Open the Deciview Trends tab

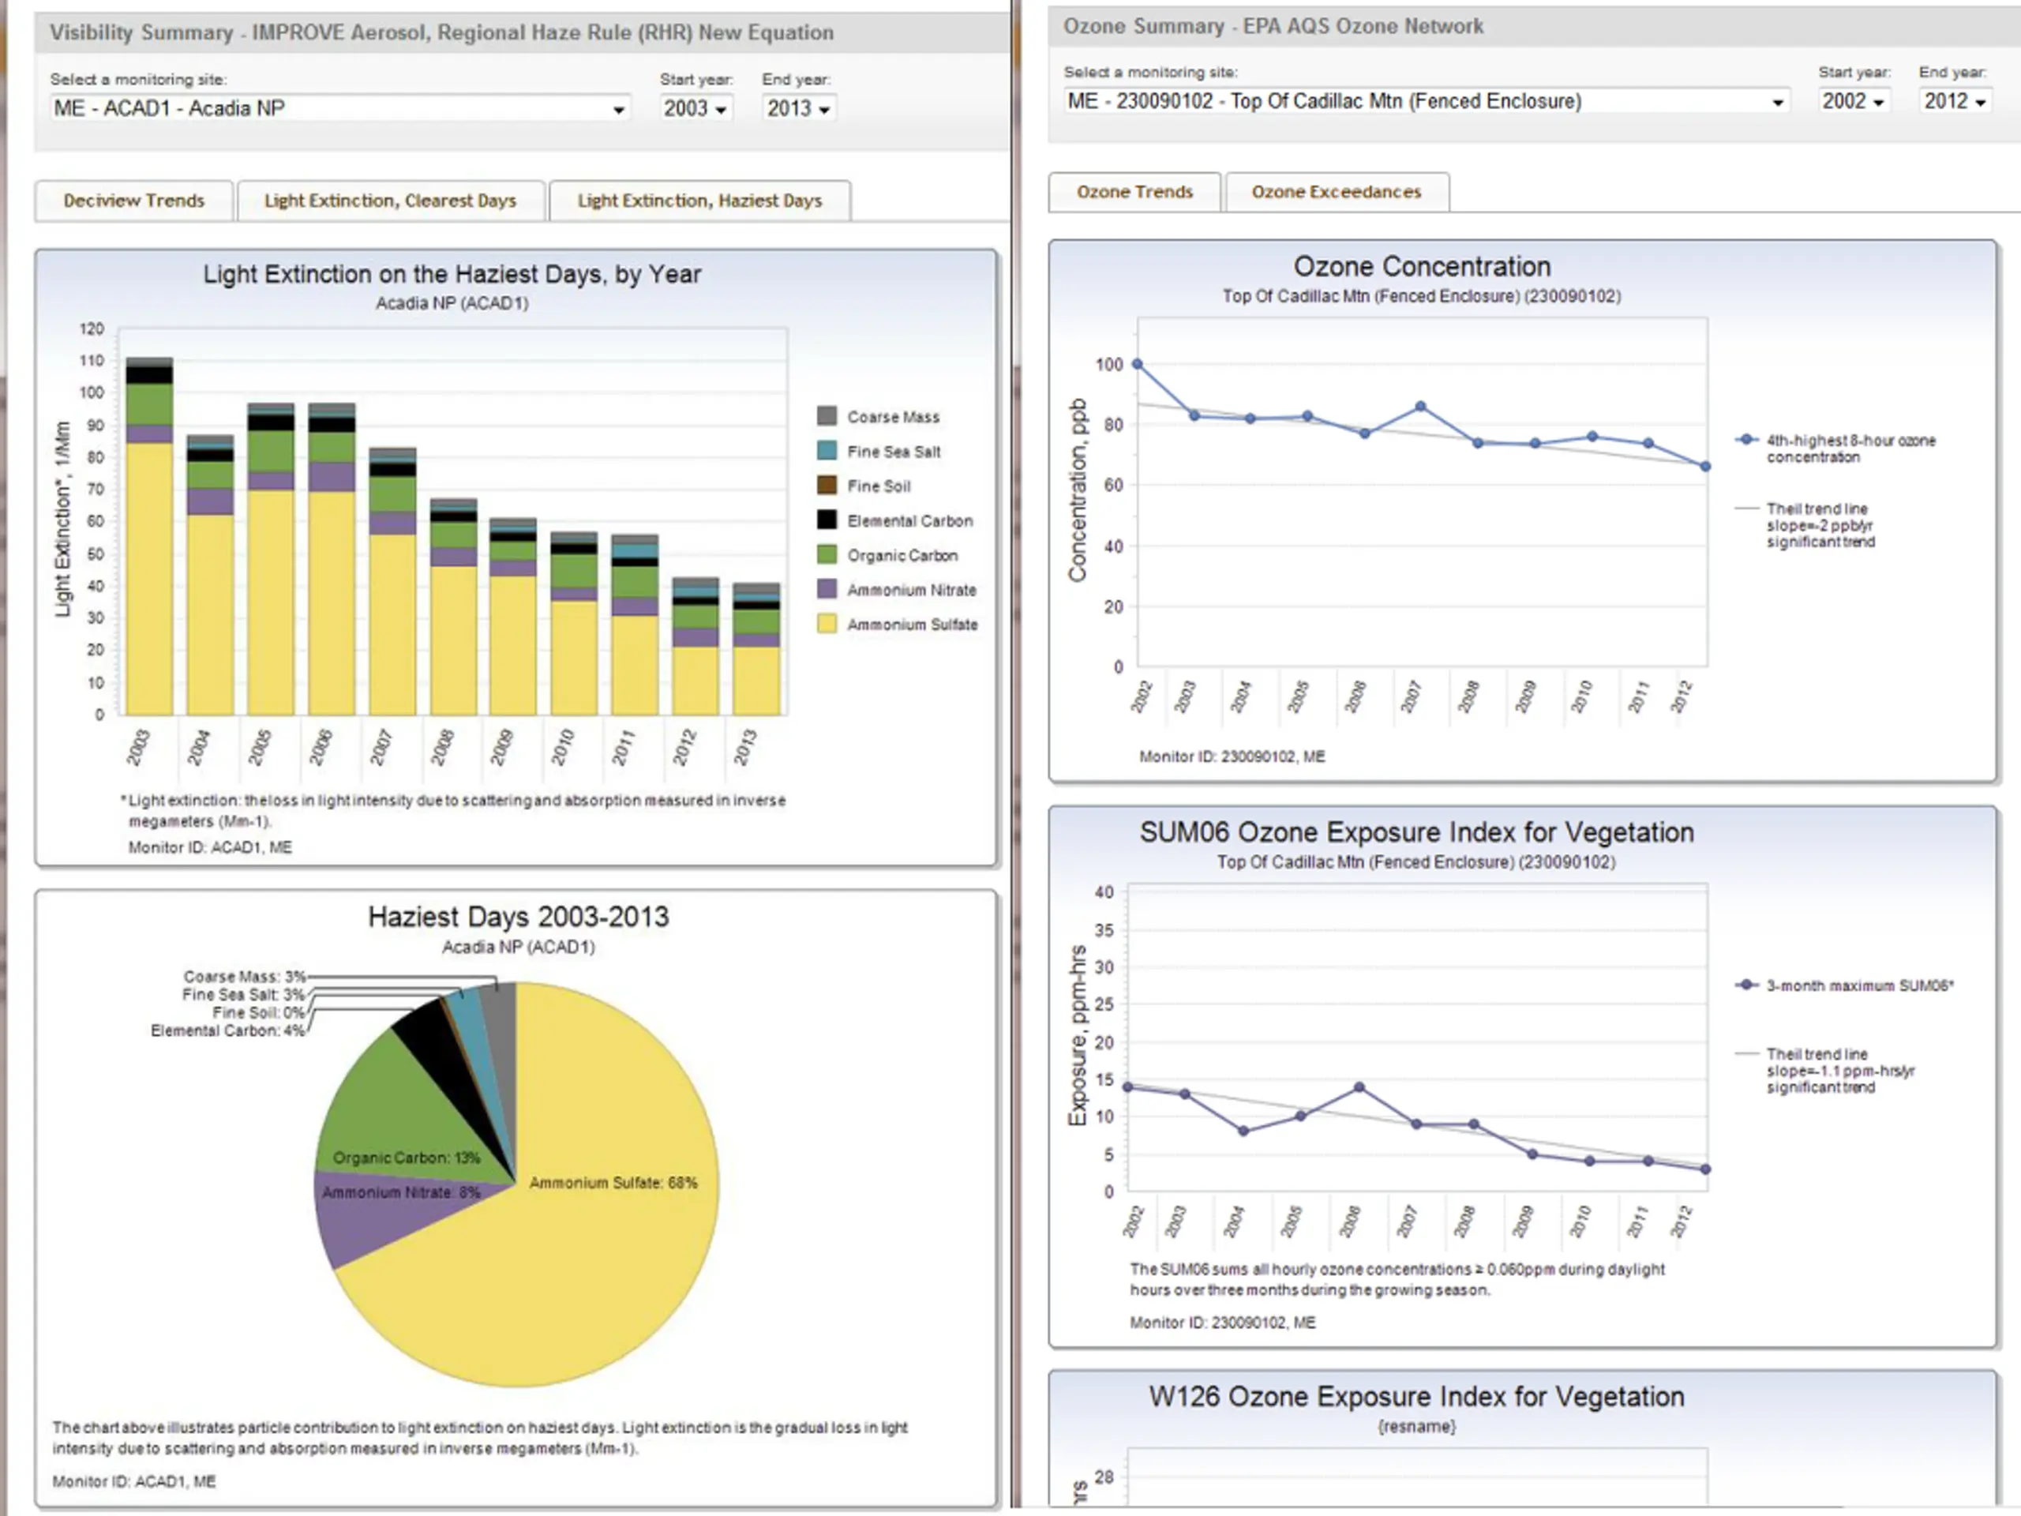[x=133, y=201]
